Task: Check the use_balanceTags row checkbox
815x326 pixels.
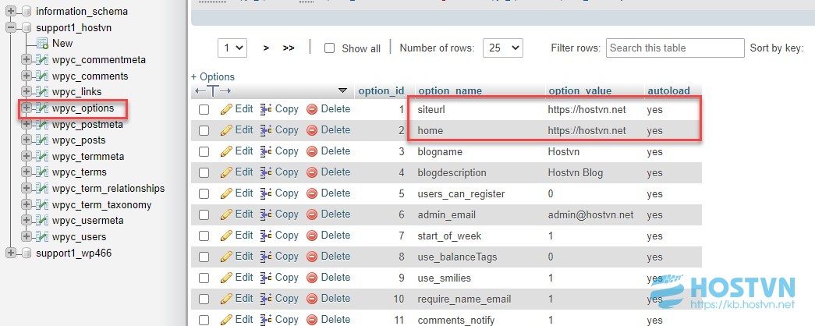Action: point(204,257)
